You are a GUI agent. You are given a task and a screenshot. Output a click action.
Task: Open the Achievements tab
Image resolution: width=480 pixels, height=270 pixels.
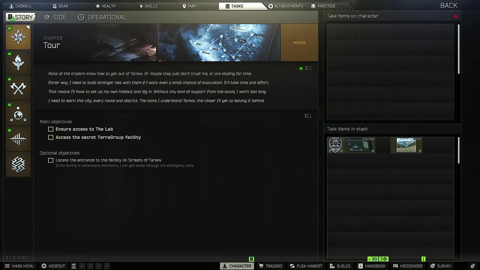(286, 6)
